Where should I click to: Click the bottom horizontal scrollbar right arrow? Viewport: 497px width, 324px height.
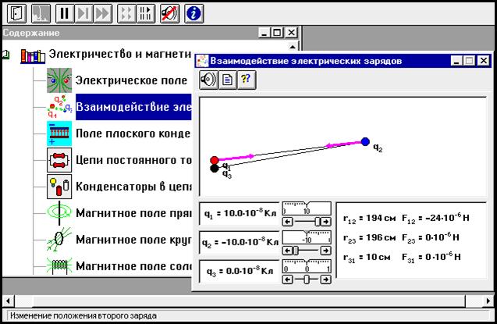coord(488,301)
